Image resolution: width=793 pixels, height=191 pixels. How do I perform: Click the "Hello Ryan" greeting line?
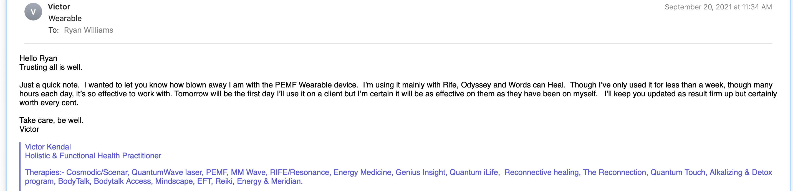tap(38, 58)
